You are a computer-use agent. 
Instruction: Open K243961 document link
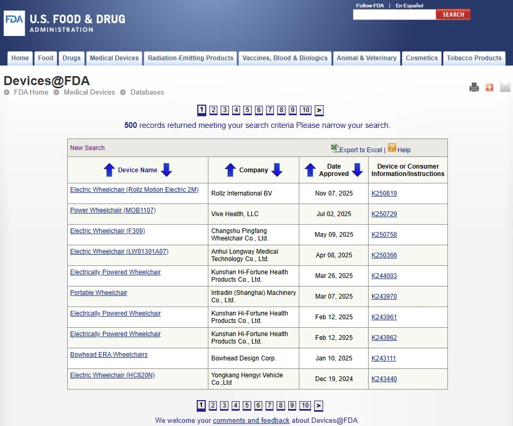[384, 317]
